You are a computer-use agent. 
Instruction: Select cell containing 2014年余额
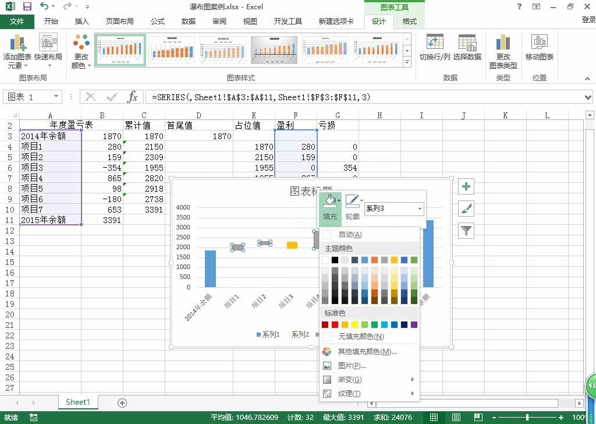[x=51, y=136]
